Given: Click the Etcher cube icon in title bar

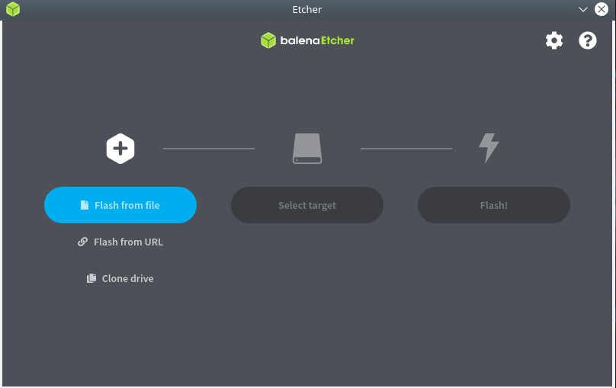Looking at the screenshot, I should [13, 9].
